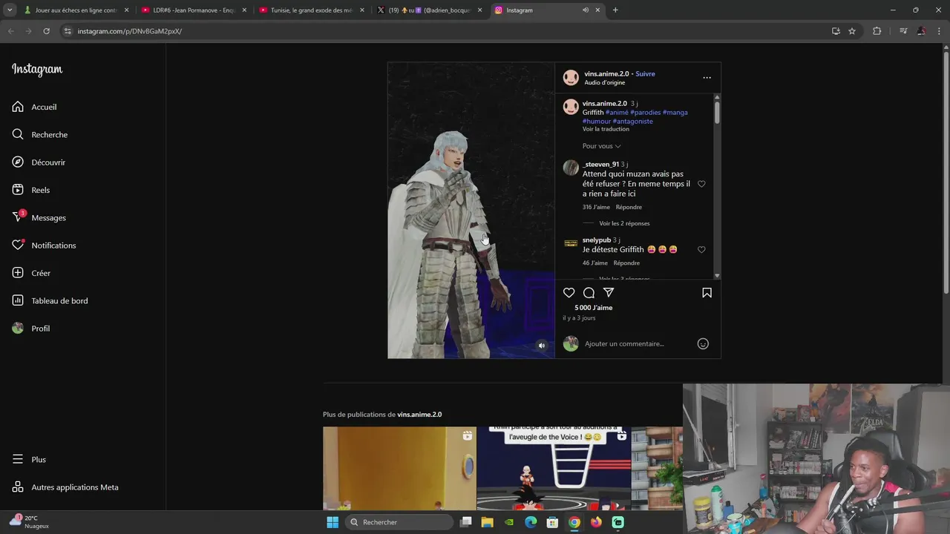Open the tab search dropdown arrow
This screenshot has width=950, height=534.
(x=9, y=10)
